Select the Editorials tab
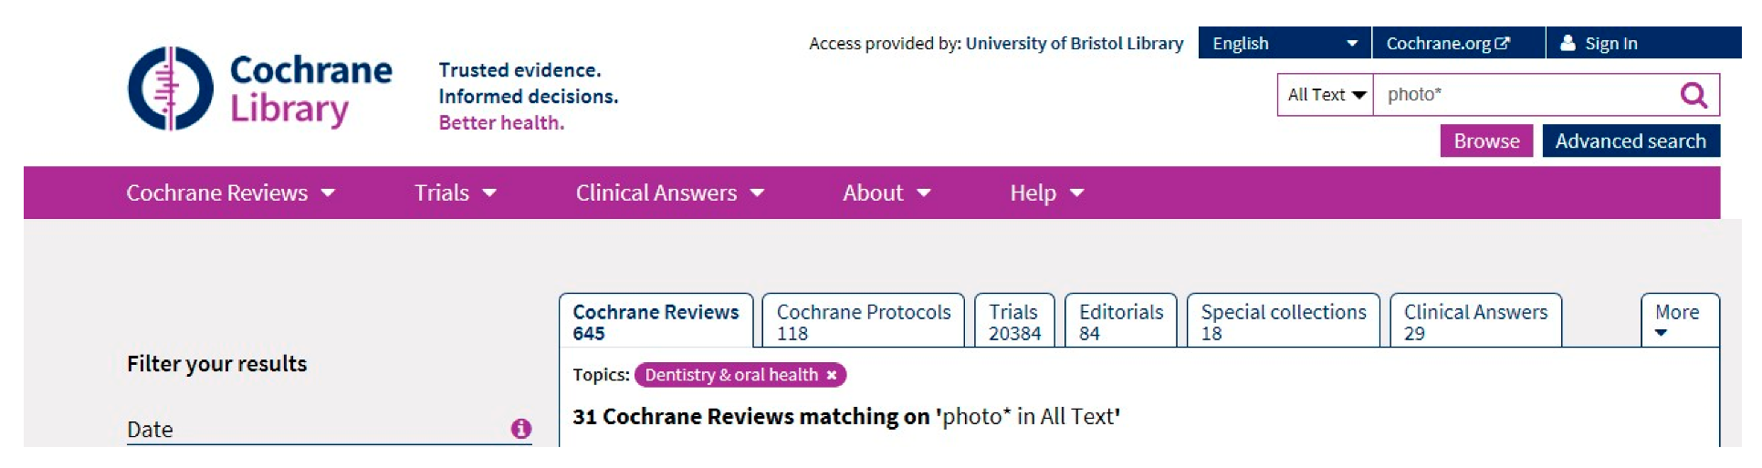The image size is (1762, 468). (1120, 321)
